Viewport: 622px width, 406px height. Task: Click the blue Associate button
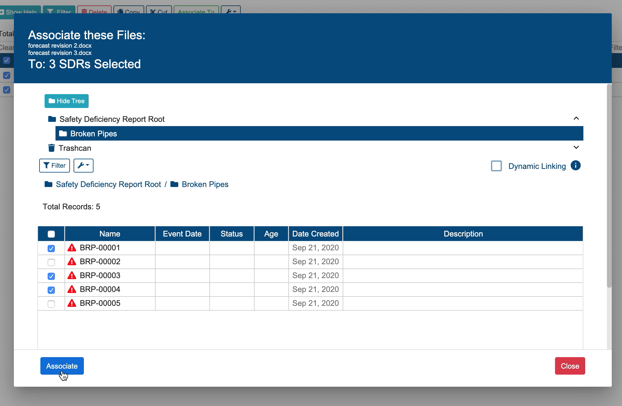coord(62,366)
